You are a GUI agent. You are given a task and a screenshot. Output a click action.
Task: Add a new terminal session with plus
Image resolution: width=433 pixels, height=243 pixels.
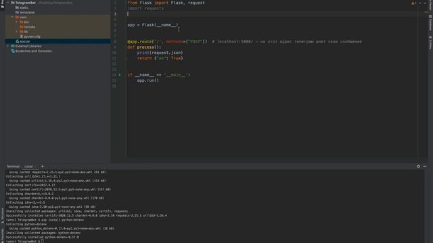tap(42, 166)
